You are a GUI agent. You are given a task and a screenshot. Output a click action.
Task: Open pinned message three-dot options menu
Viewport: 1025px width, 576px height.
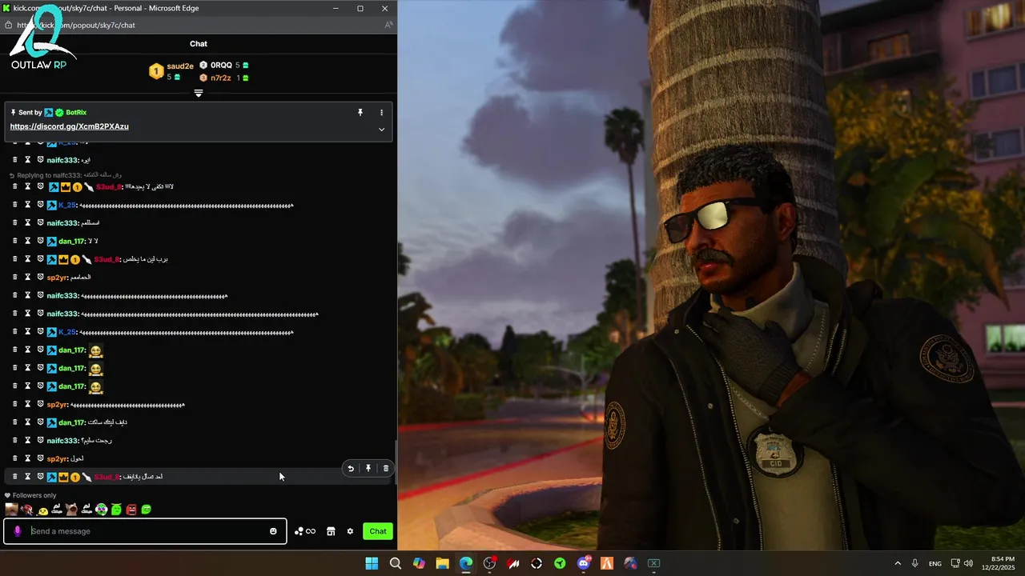pos(381,113)
